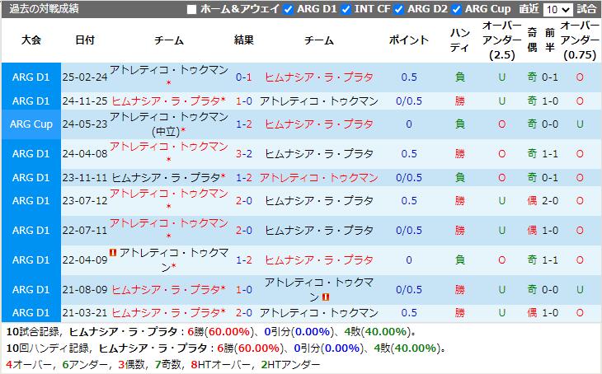Uncheck the ARG Cup filter checkbox
Screen dimensions: 602x374
pyautogui.click(x=456, y=9)
